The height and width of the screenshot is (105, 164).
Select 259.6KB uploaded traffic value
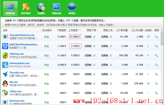click(139, 84)
